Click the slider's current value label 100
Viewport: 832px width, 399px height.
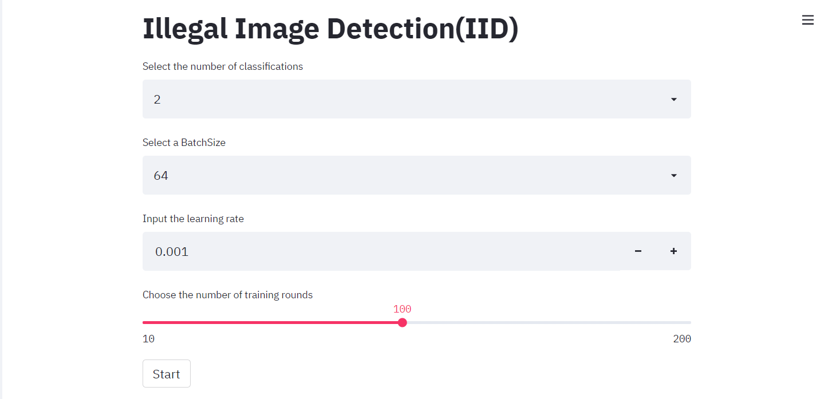point(402,309)
